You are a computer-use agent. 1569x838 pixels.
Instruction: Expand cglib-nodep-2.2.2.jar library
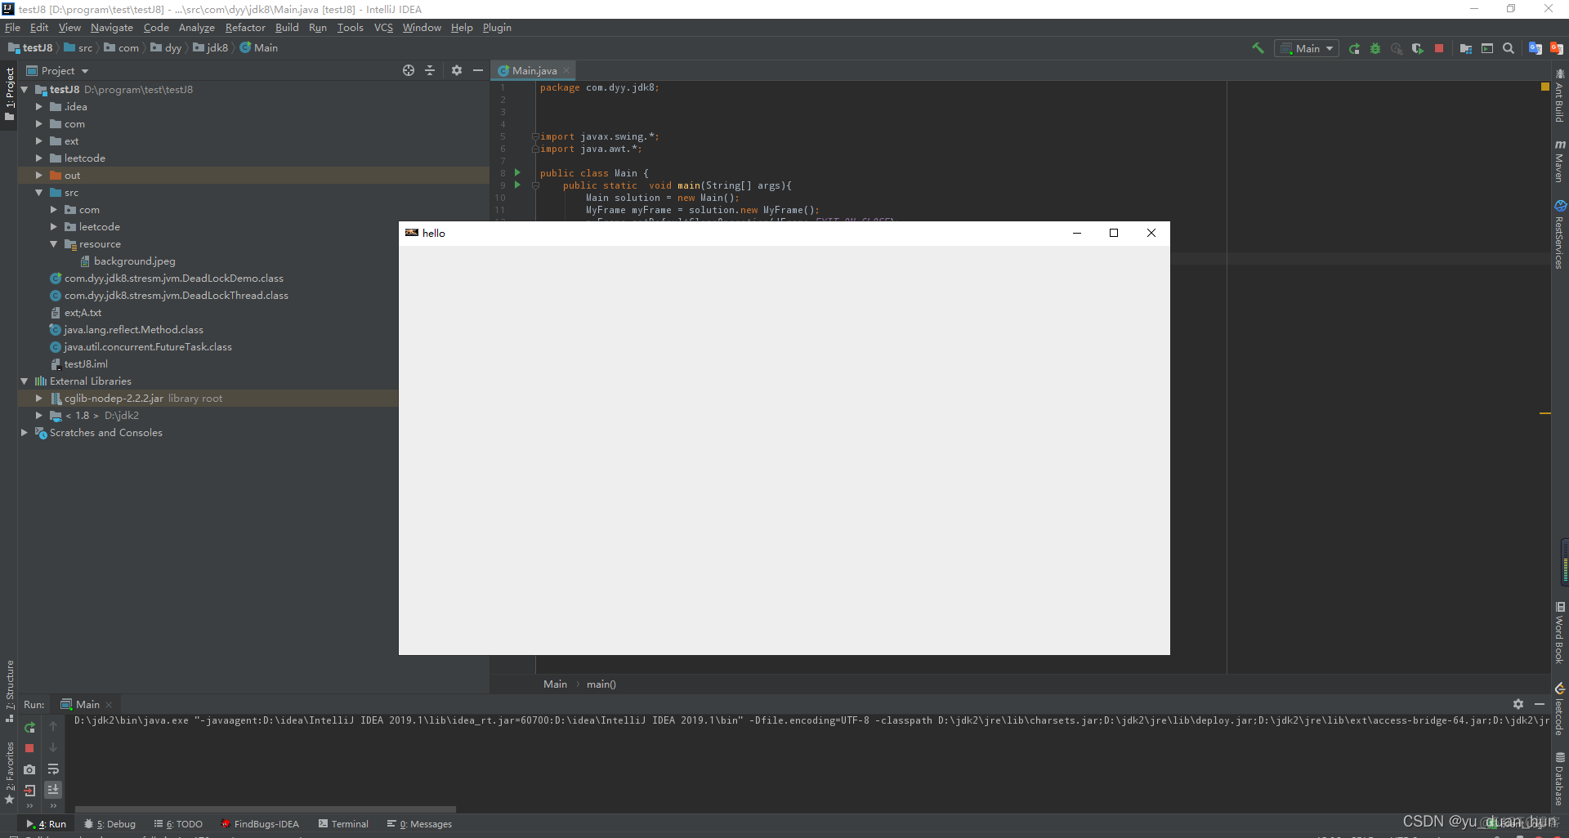point(39,399)
